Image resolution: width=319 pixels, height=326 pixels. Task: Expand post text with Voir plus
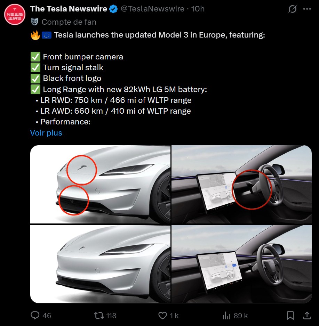pos(46,133)
